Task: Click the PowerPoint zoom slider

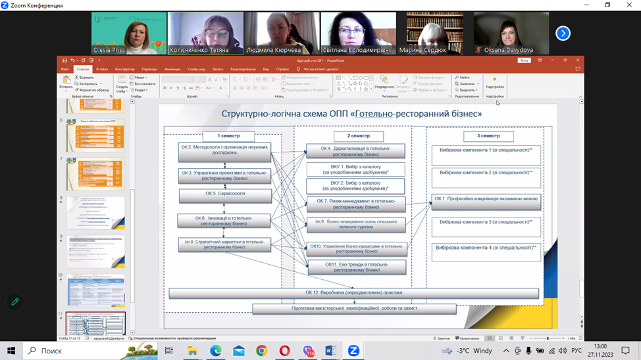Action: [548, 338]
